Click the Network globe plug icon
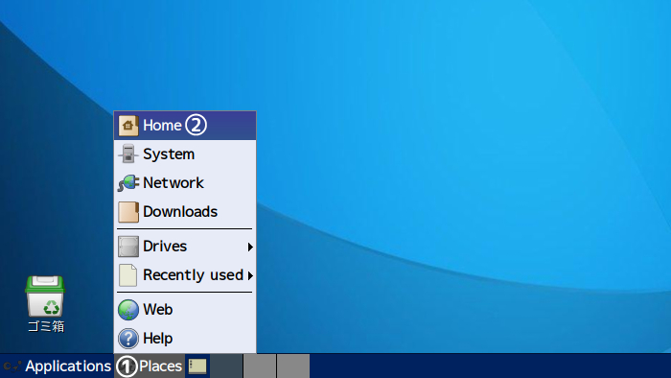The height and width of the screenshot is (378, 671). click(x=127, y=183)
